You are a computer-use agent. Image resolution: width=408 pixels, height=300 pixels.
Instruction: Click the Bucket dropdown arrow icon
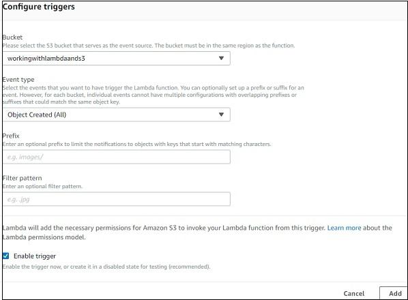pos(221,58)
